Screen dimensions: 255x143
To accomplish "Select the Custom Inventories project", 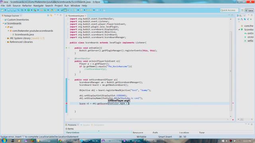I will (x=18, y=19).
